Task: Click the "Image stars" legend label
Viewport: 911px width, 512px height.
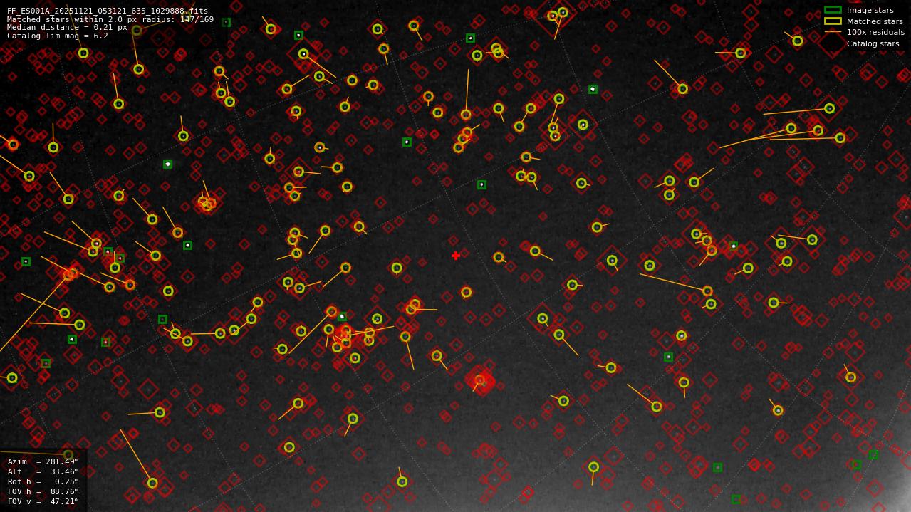Action: tap(870, 11)
